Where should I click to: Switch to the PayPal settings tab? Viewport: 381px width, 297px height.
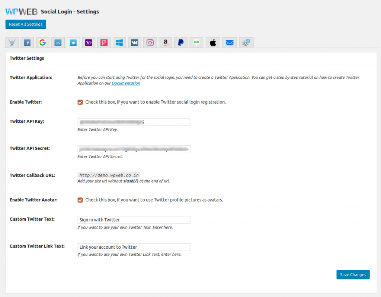pyautogui.click(x=180, y=43)
